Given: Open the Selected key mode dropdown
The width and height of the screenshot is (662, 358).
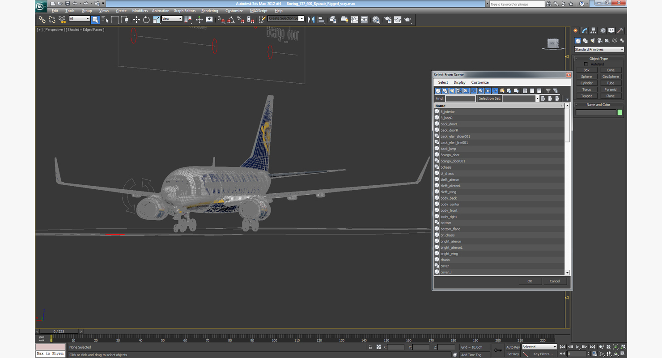Looking at the screenshot, I should point(539,347).
